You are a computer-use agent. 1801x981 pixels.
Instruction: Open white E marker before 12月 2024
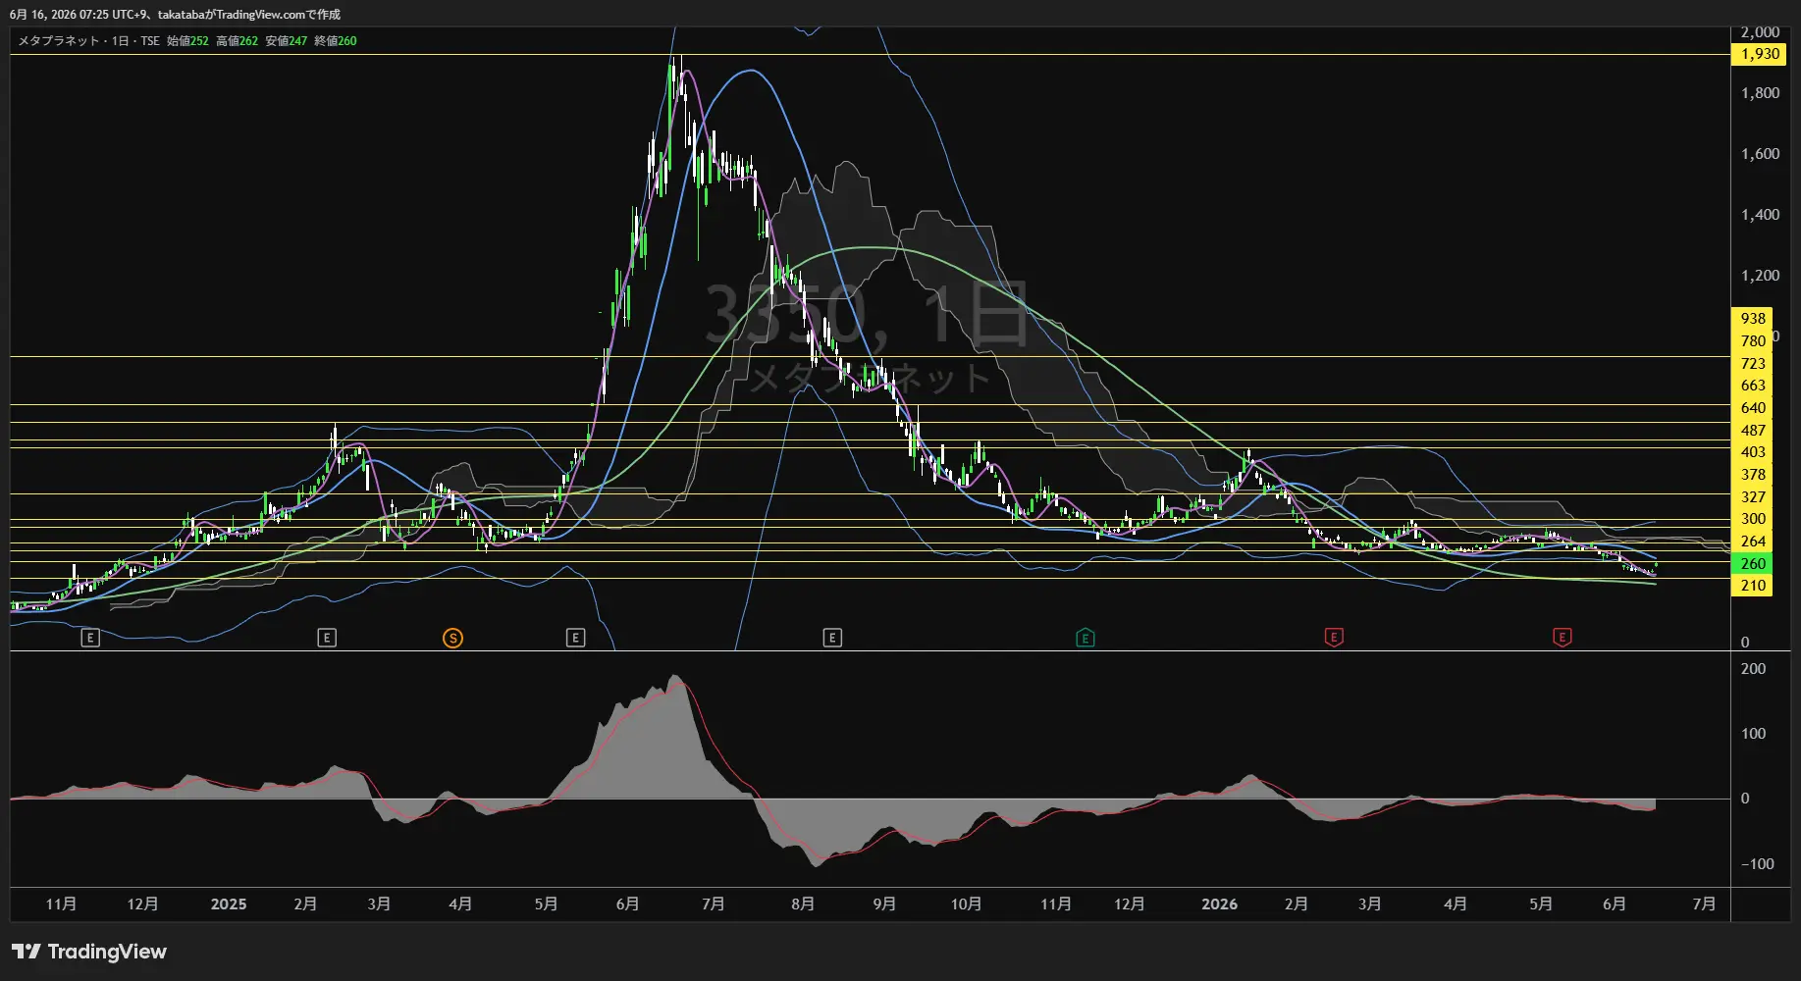89,638
